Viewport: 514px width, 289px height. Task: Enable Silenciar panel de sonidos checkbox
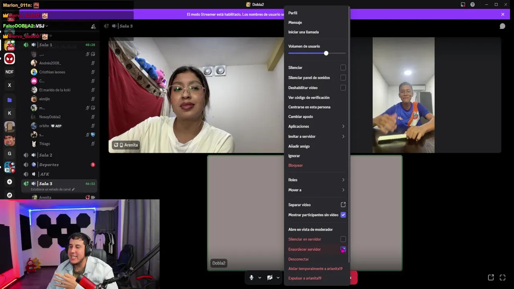[x=343, y=77]
